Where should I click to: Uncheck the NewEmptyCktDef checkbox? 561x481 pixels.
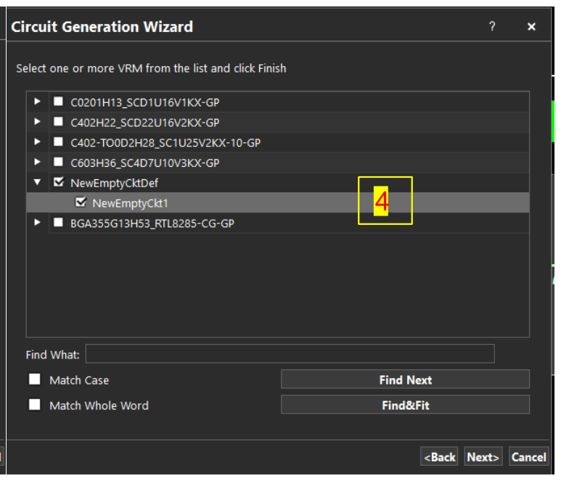click(x=59, y=182)
